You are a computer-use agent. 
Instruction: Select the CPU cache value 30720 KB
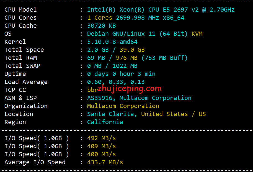[102, 26]
